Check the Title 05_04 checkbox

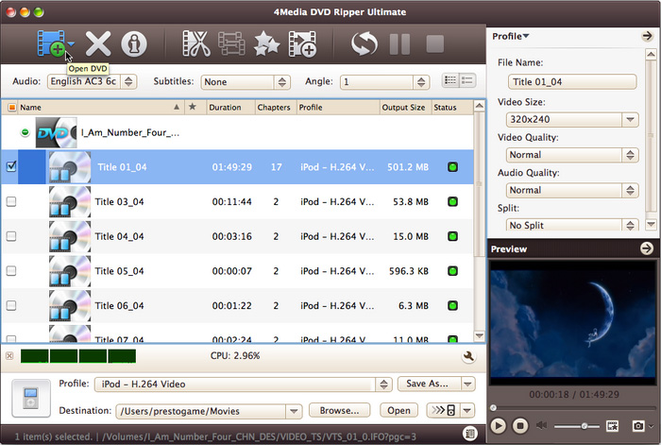[x=11, y=271]
